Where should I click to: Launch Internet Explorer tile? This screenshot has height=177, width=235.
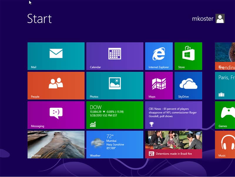point(159,56)
